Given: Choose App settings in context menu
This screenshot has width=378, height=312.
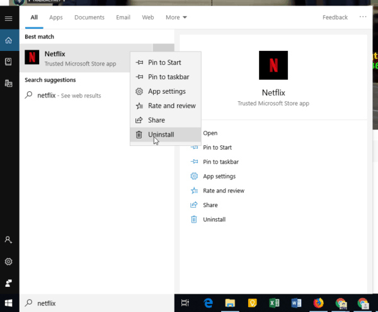Looking at the screenshot, I should point(166,91).
